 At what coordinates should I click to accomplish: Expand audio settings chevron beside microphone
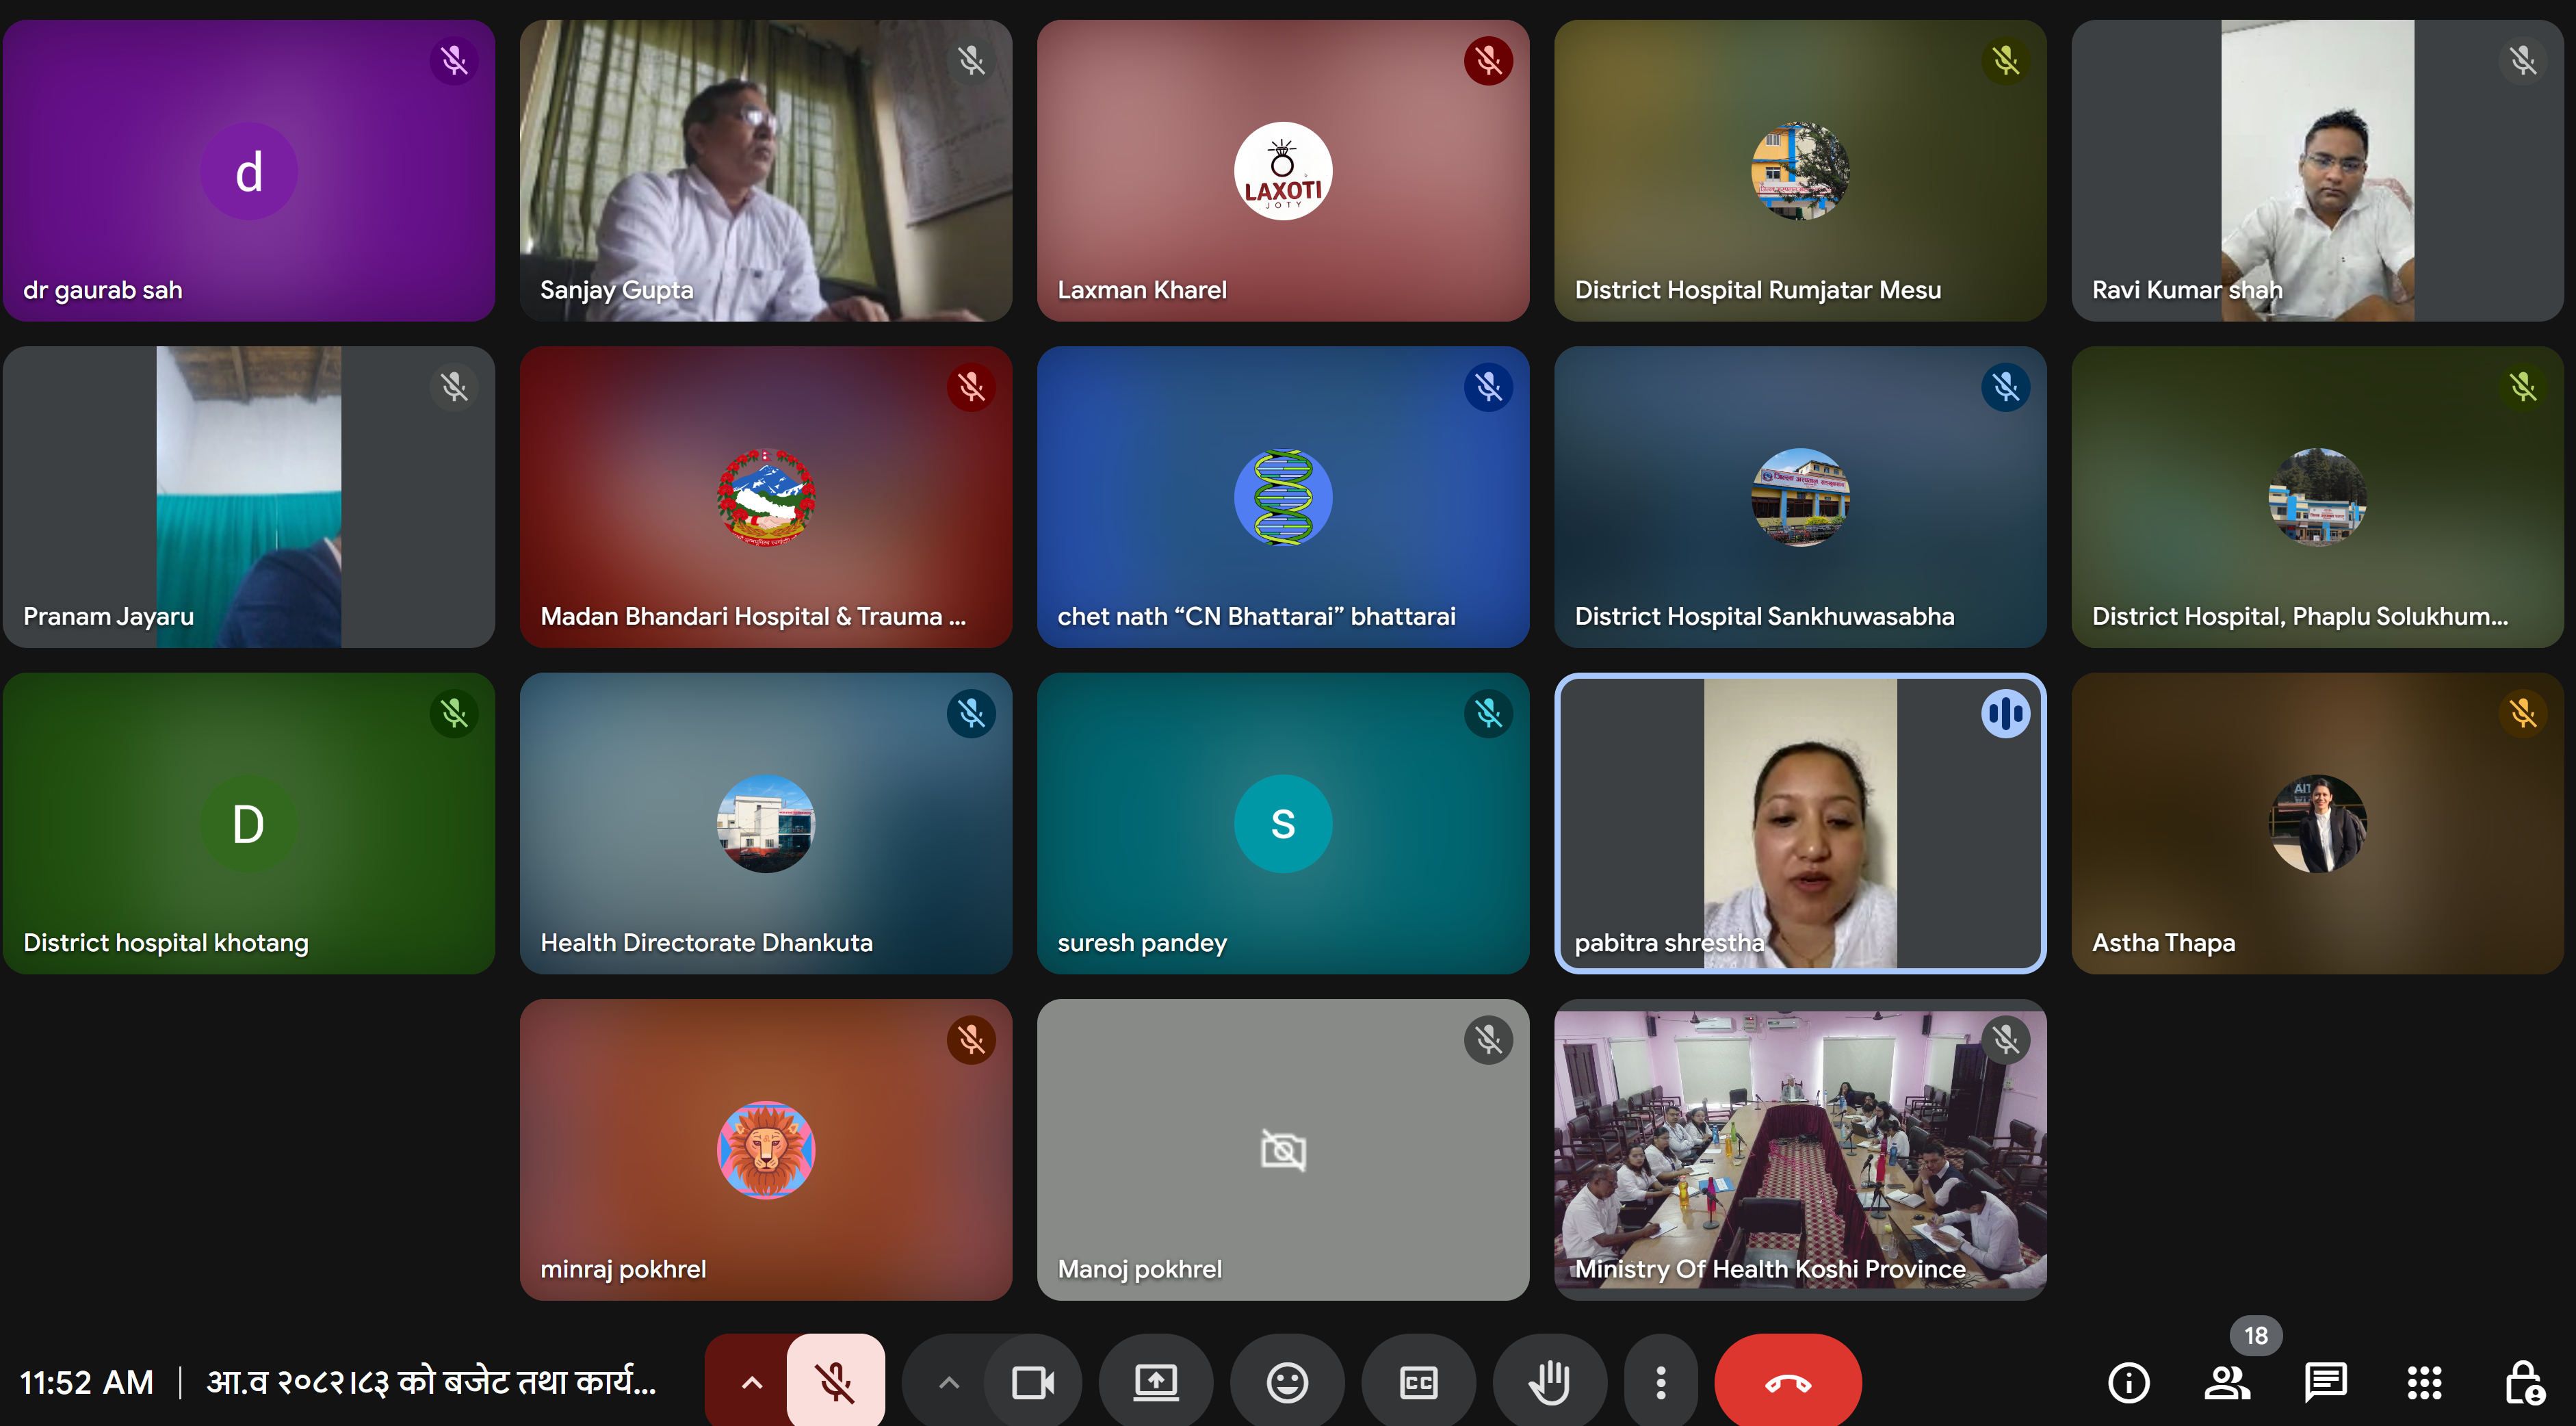point(752,1383)
